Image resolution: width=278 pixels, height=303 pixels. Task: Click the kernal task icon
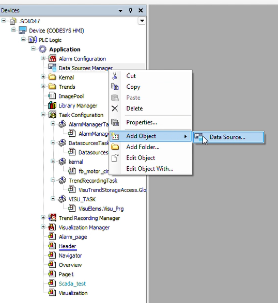pos(63,162)
